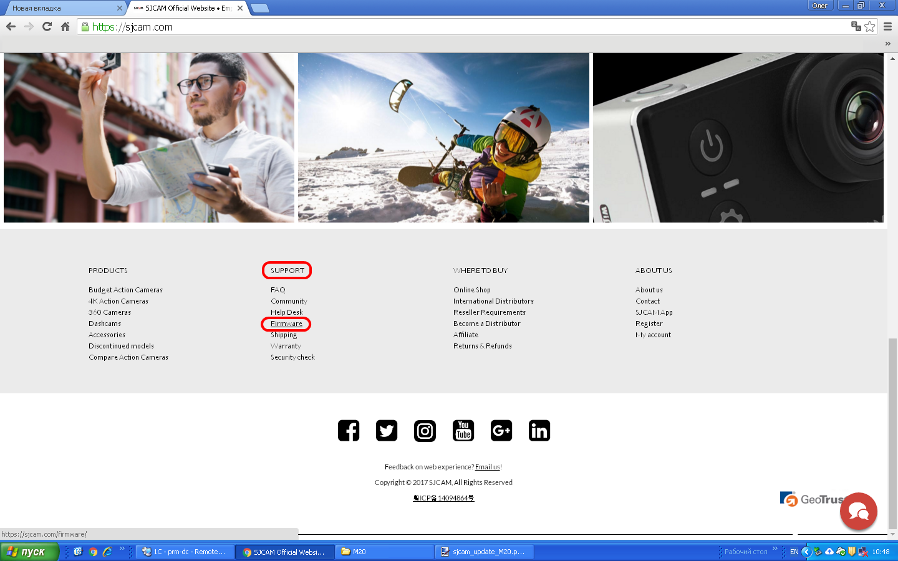
Task: Switch to M20 folder taskbar window
Action: click(x=385, y=552)
